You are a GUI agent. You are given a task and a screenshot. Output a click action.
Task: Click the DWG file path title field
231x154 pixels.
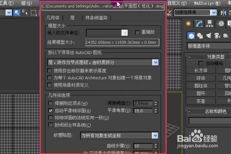point(103,7)
